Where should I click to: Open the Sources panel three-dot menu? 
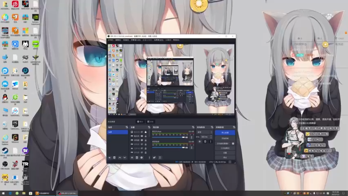tap(149, 158)
